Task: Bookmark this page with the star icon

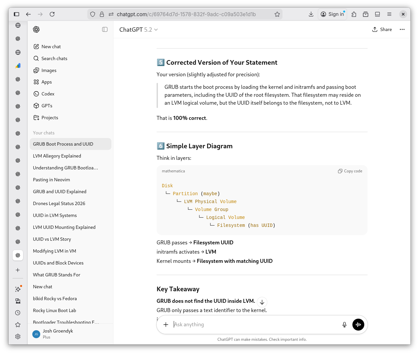Action: click(277, 14)
